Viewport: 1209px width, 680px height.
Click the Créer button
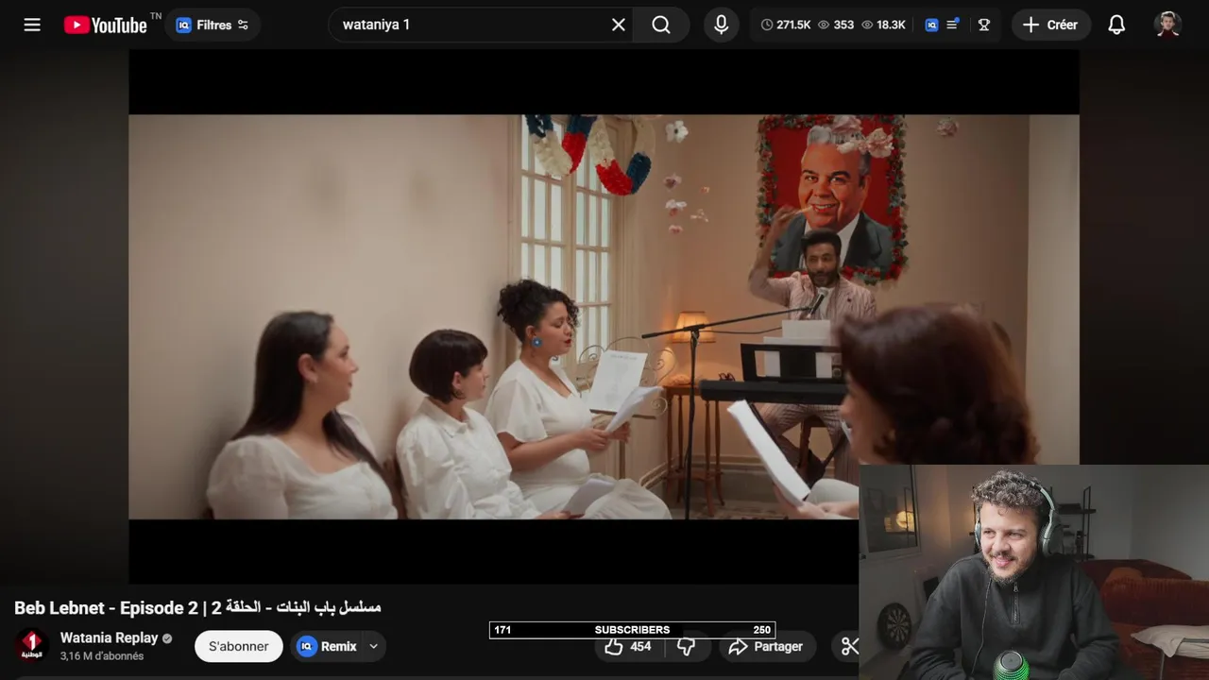(x=1050, y=25)
